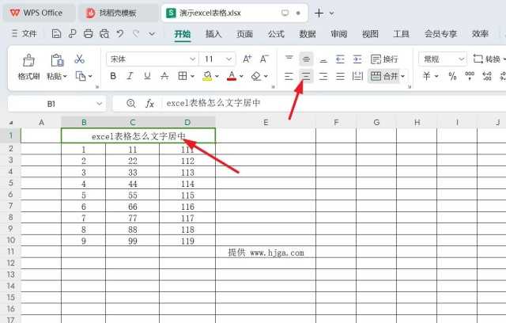Toggle Italic formatting

coord(130,76)
